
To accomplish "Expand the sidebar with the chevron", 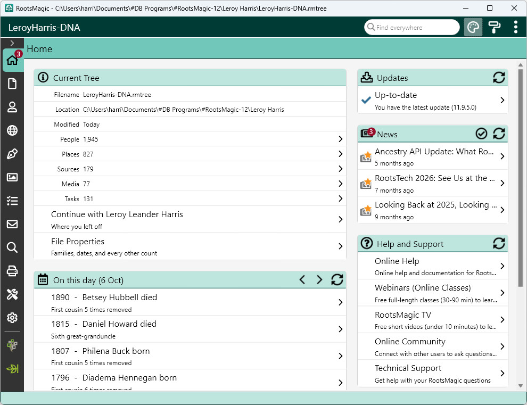I will point(12,43).
